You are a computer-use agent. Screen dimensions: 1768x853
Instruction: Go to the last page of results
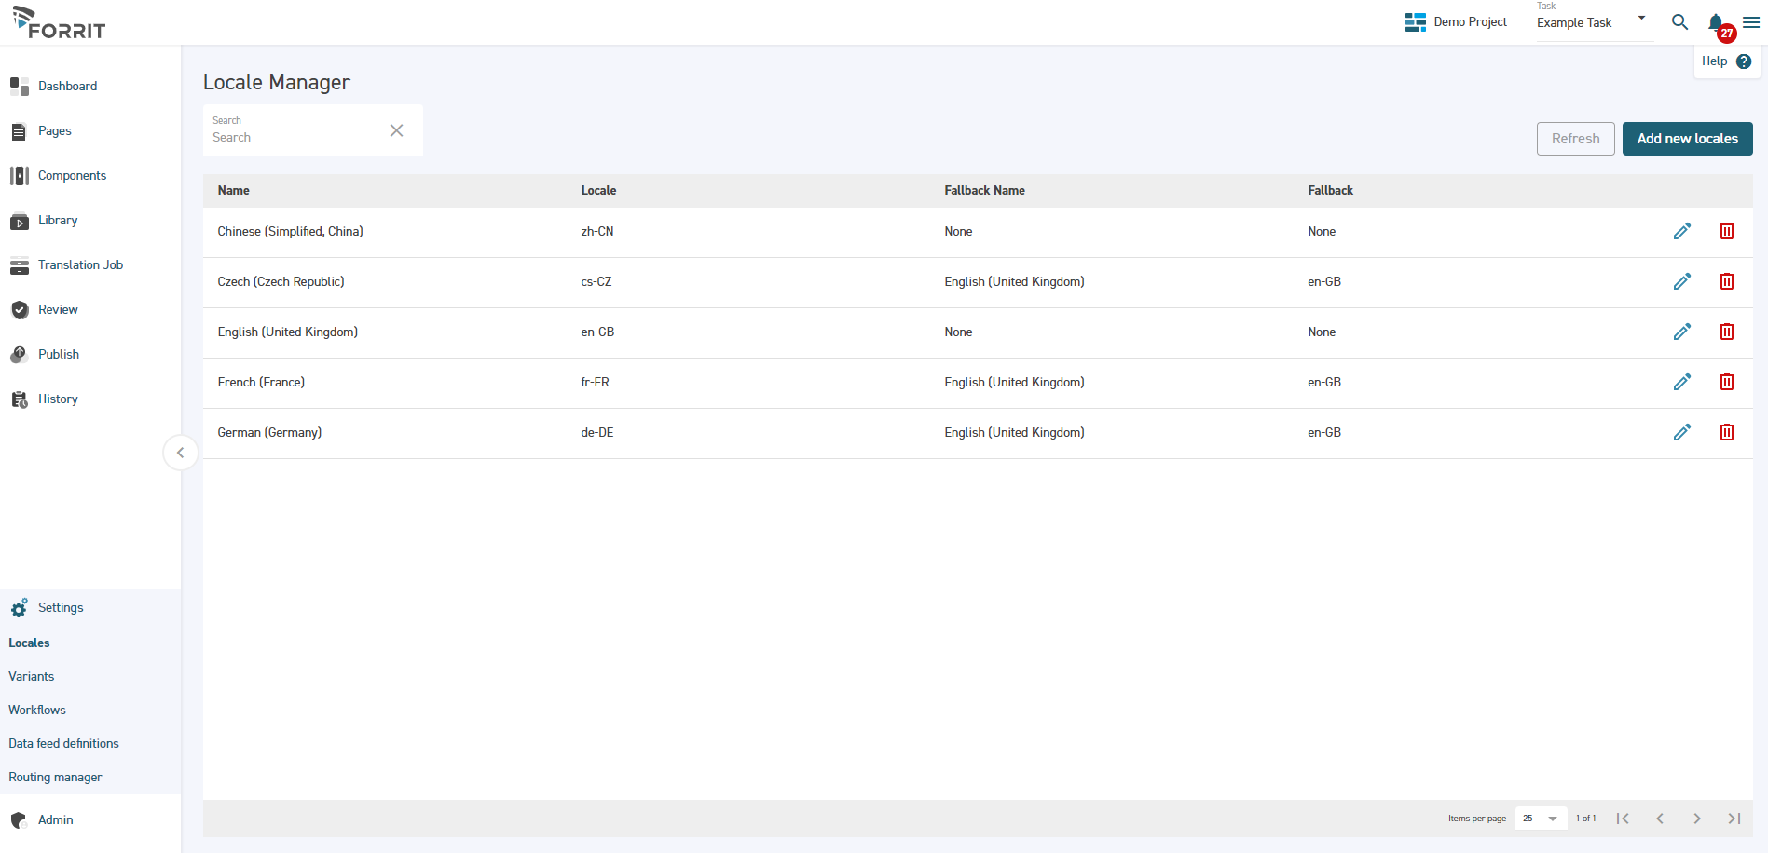[1734, 819]
